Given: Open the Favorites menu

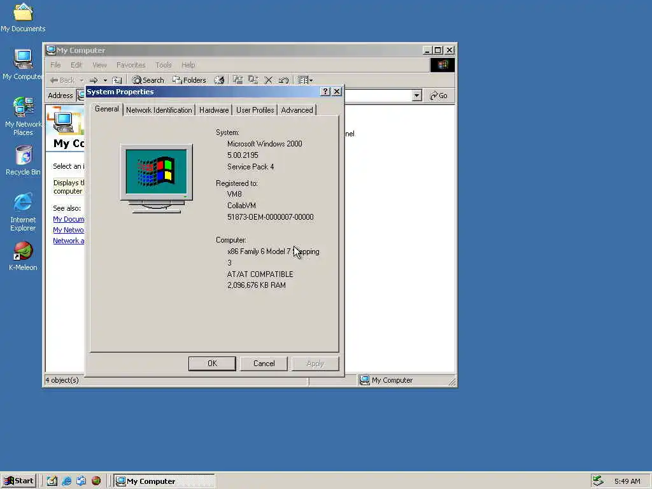Looking at the screenshot, I should coord(131,65).
